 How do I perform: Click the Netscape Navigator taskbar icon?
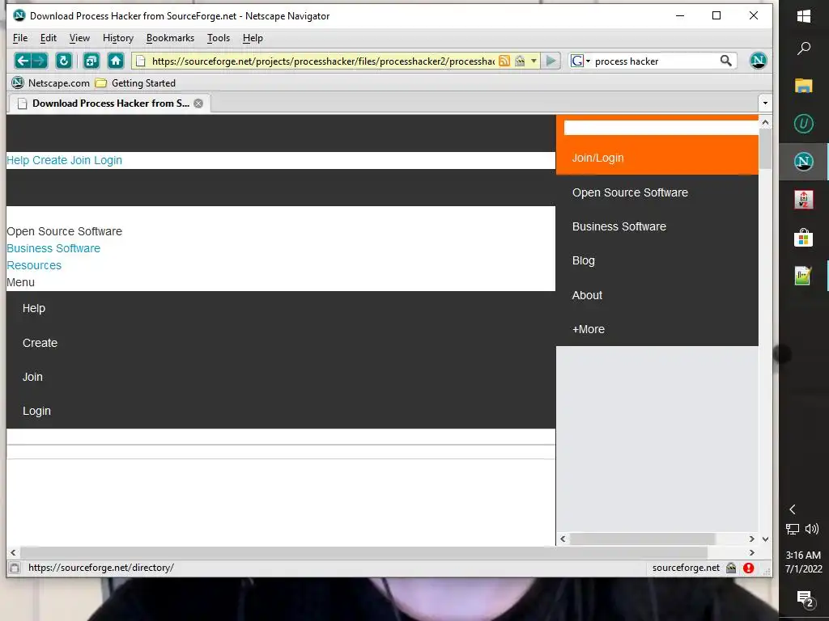point(804,162)
